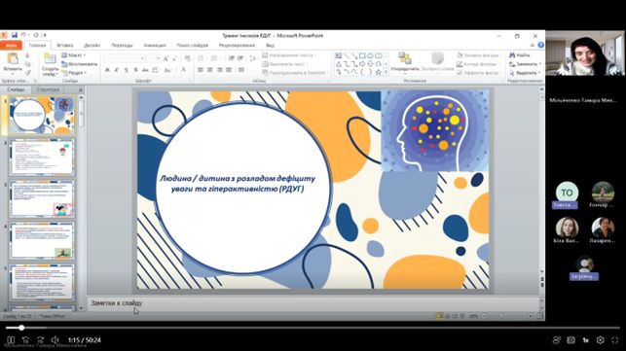Image resolution: width=626 pixels, height=351 pixels.
Task: Select the star shape in shapes gallery
Action: 378,72
